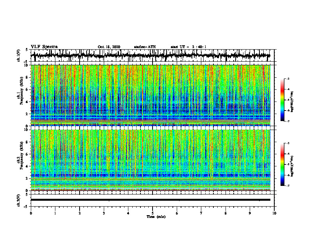Click the '9' tick on the time axis
Viewport: 309px width, 239px height.
250,213
